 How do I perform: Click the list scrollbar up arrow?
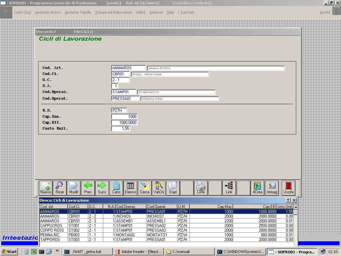(296, 207)
